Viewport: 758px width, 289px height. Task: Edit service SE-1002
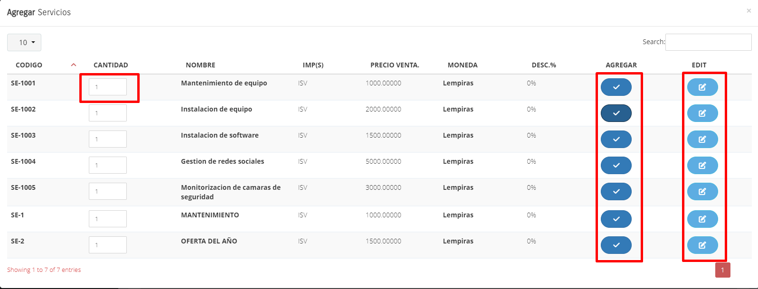pyautogui.click(x=702, y=113)
